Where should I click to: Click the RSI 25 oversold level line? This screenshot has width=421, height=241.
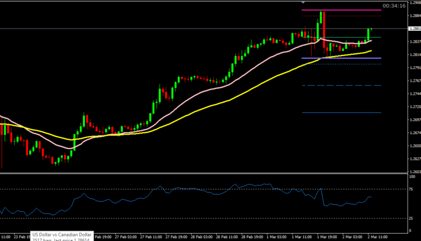(x=168, y=218)
